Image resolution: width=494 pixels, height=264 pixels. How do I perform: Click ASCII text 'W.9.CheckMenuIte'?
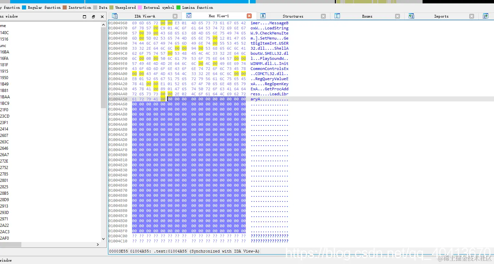270,33
